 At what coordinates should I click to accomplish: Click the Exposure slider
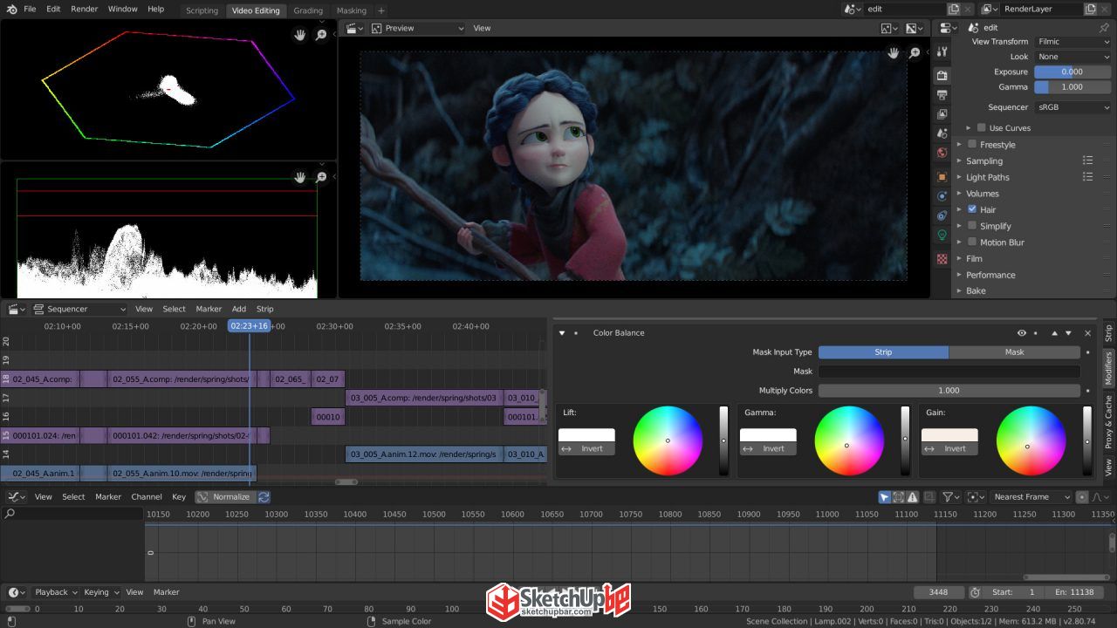coord(1072,72)
